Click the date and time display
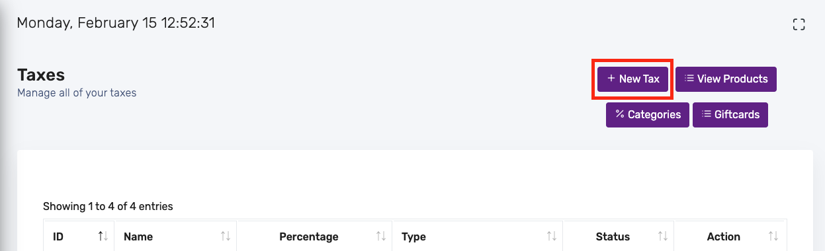The width and height of the screenshot is (825, 251). [116, 23]
